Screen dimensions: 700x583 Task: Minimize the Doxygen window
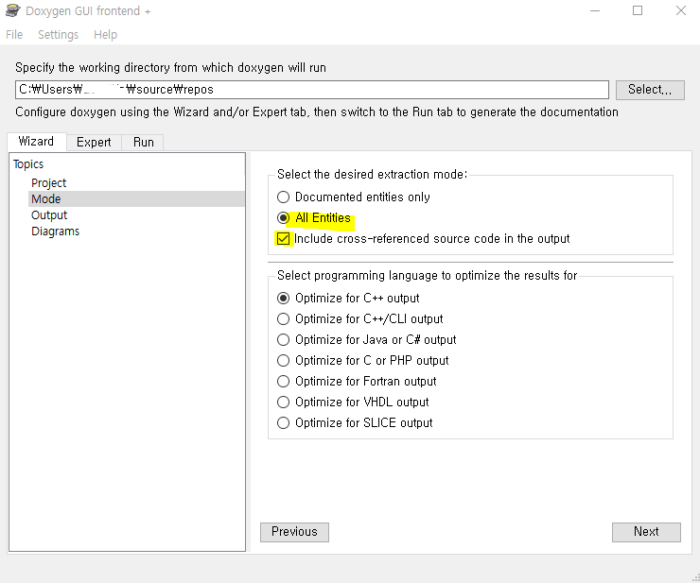click(595, 10)
